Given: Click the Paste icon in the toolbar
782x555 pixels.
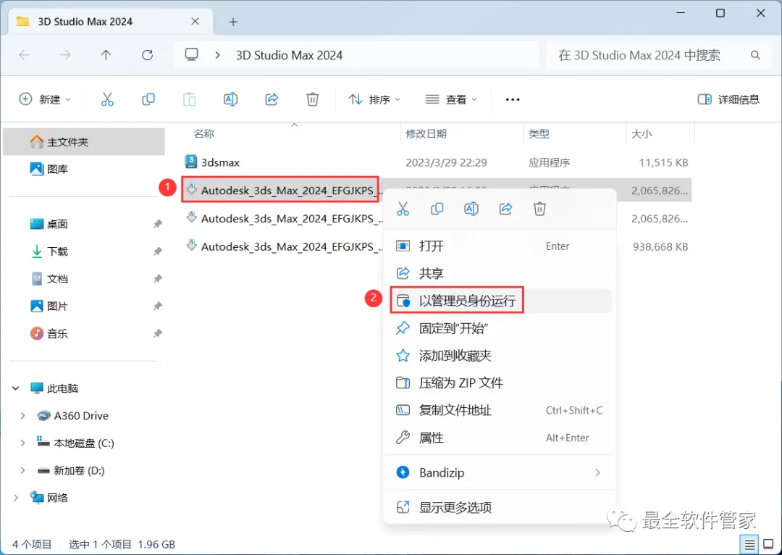Looking at the screenshot, I should 190,99.
